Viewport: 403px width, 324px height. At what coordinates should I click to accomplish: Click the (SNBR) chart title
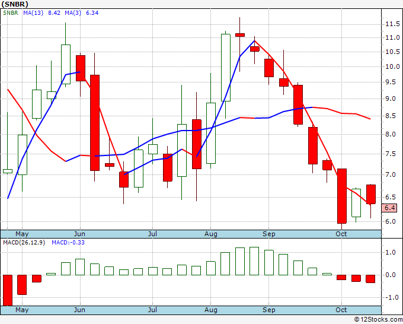pos(15,4)
